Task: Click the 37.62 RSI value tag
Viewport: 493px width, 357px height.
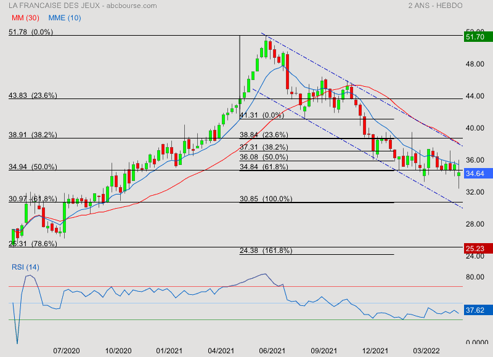Action: coord(478,310)
